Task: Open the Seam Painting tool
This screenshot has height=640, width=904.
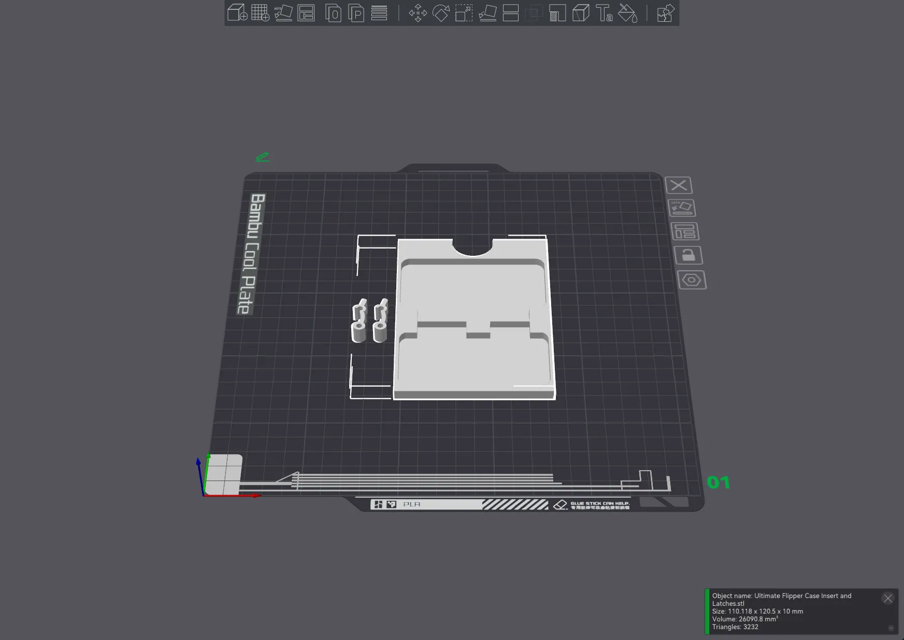Action: (x=581, y=13)
